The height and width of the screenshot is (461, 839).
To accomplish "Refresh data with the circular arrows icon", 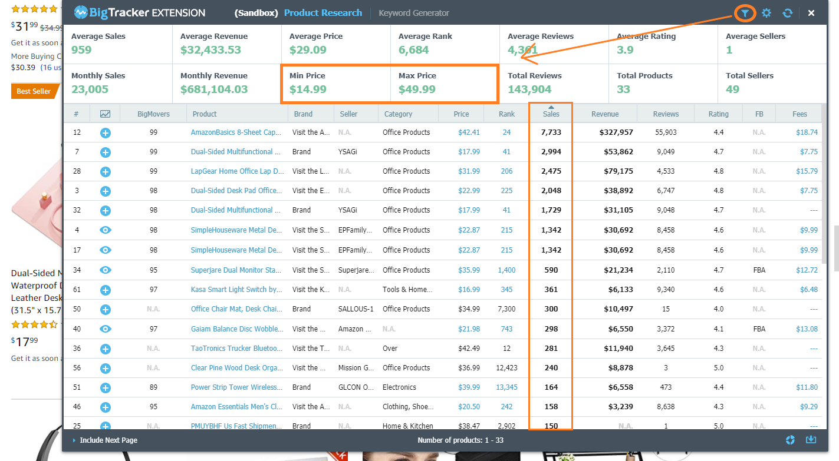I will [x=787, y=13].
